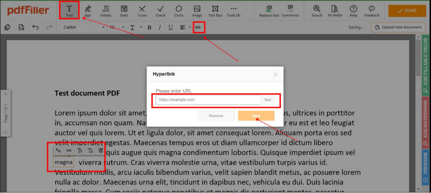Click the orange DONE button

pos(407,11)
